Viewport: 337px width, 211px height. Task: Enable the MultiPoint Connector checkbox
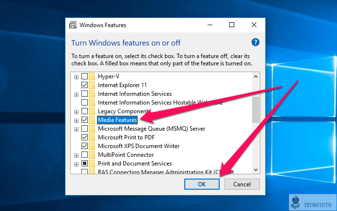click(85, 154)
